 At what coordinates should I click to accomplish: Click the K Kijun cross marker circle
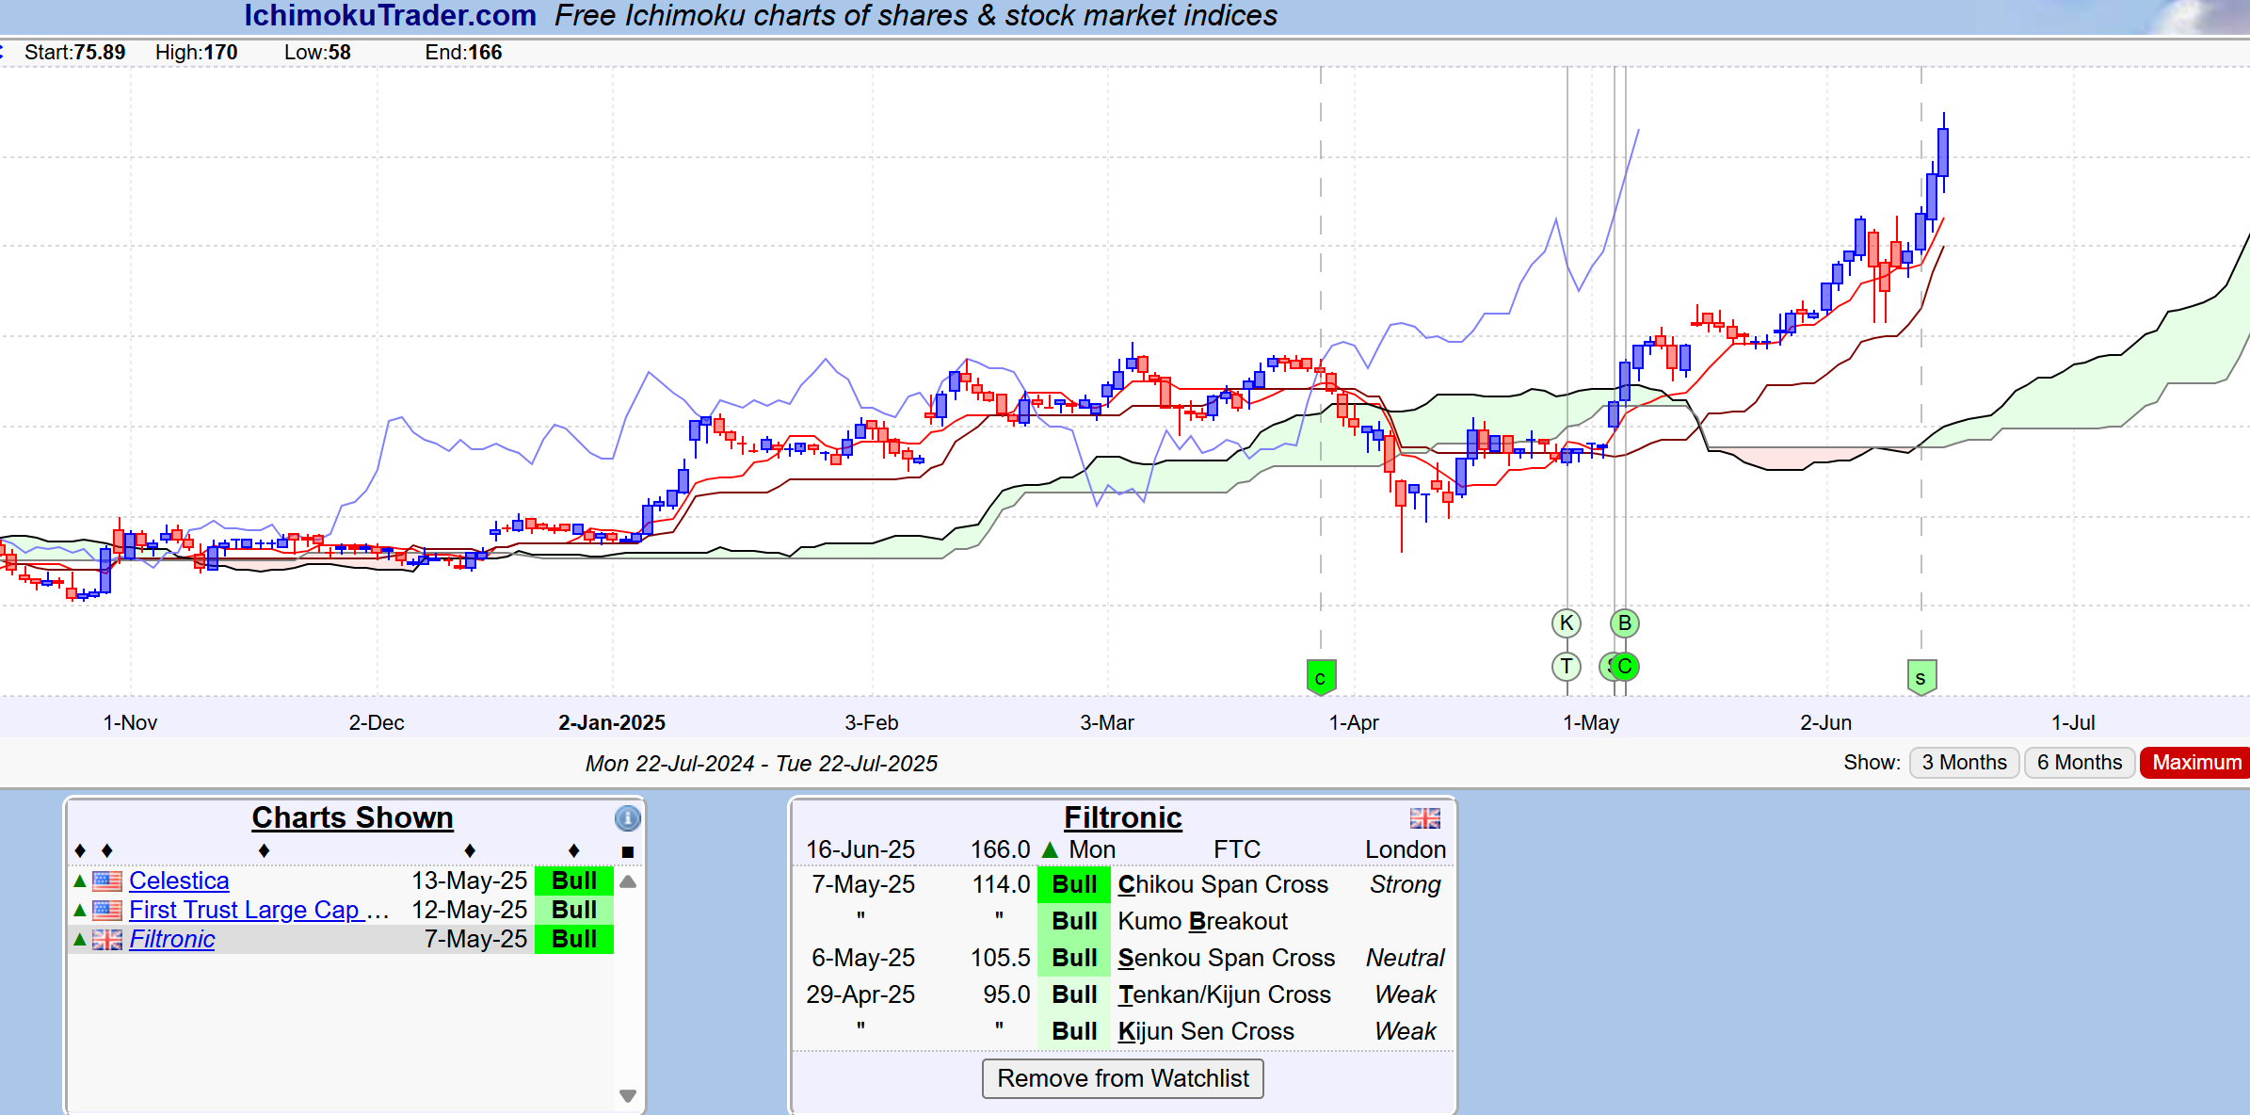[x=1566, y=622]
